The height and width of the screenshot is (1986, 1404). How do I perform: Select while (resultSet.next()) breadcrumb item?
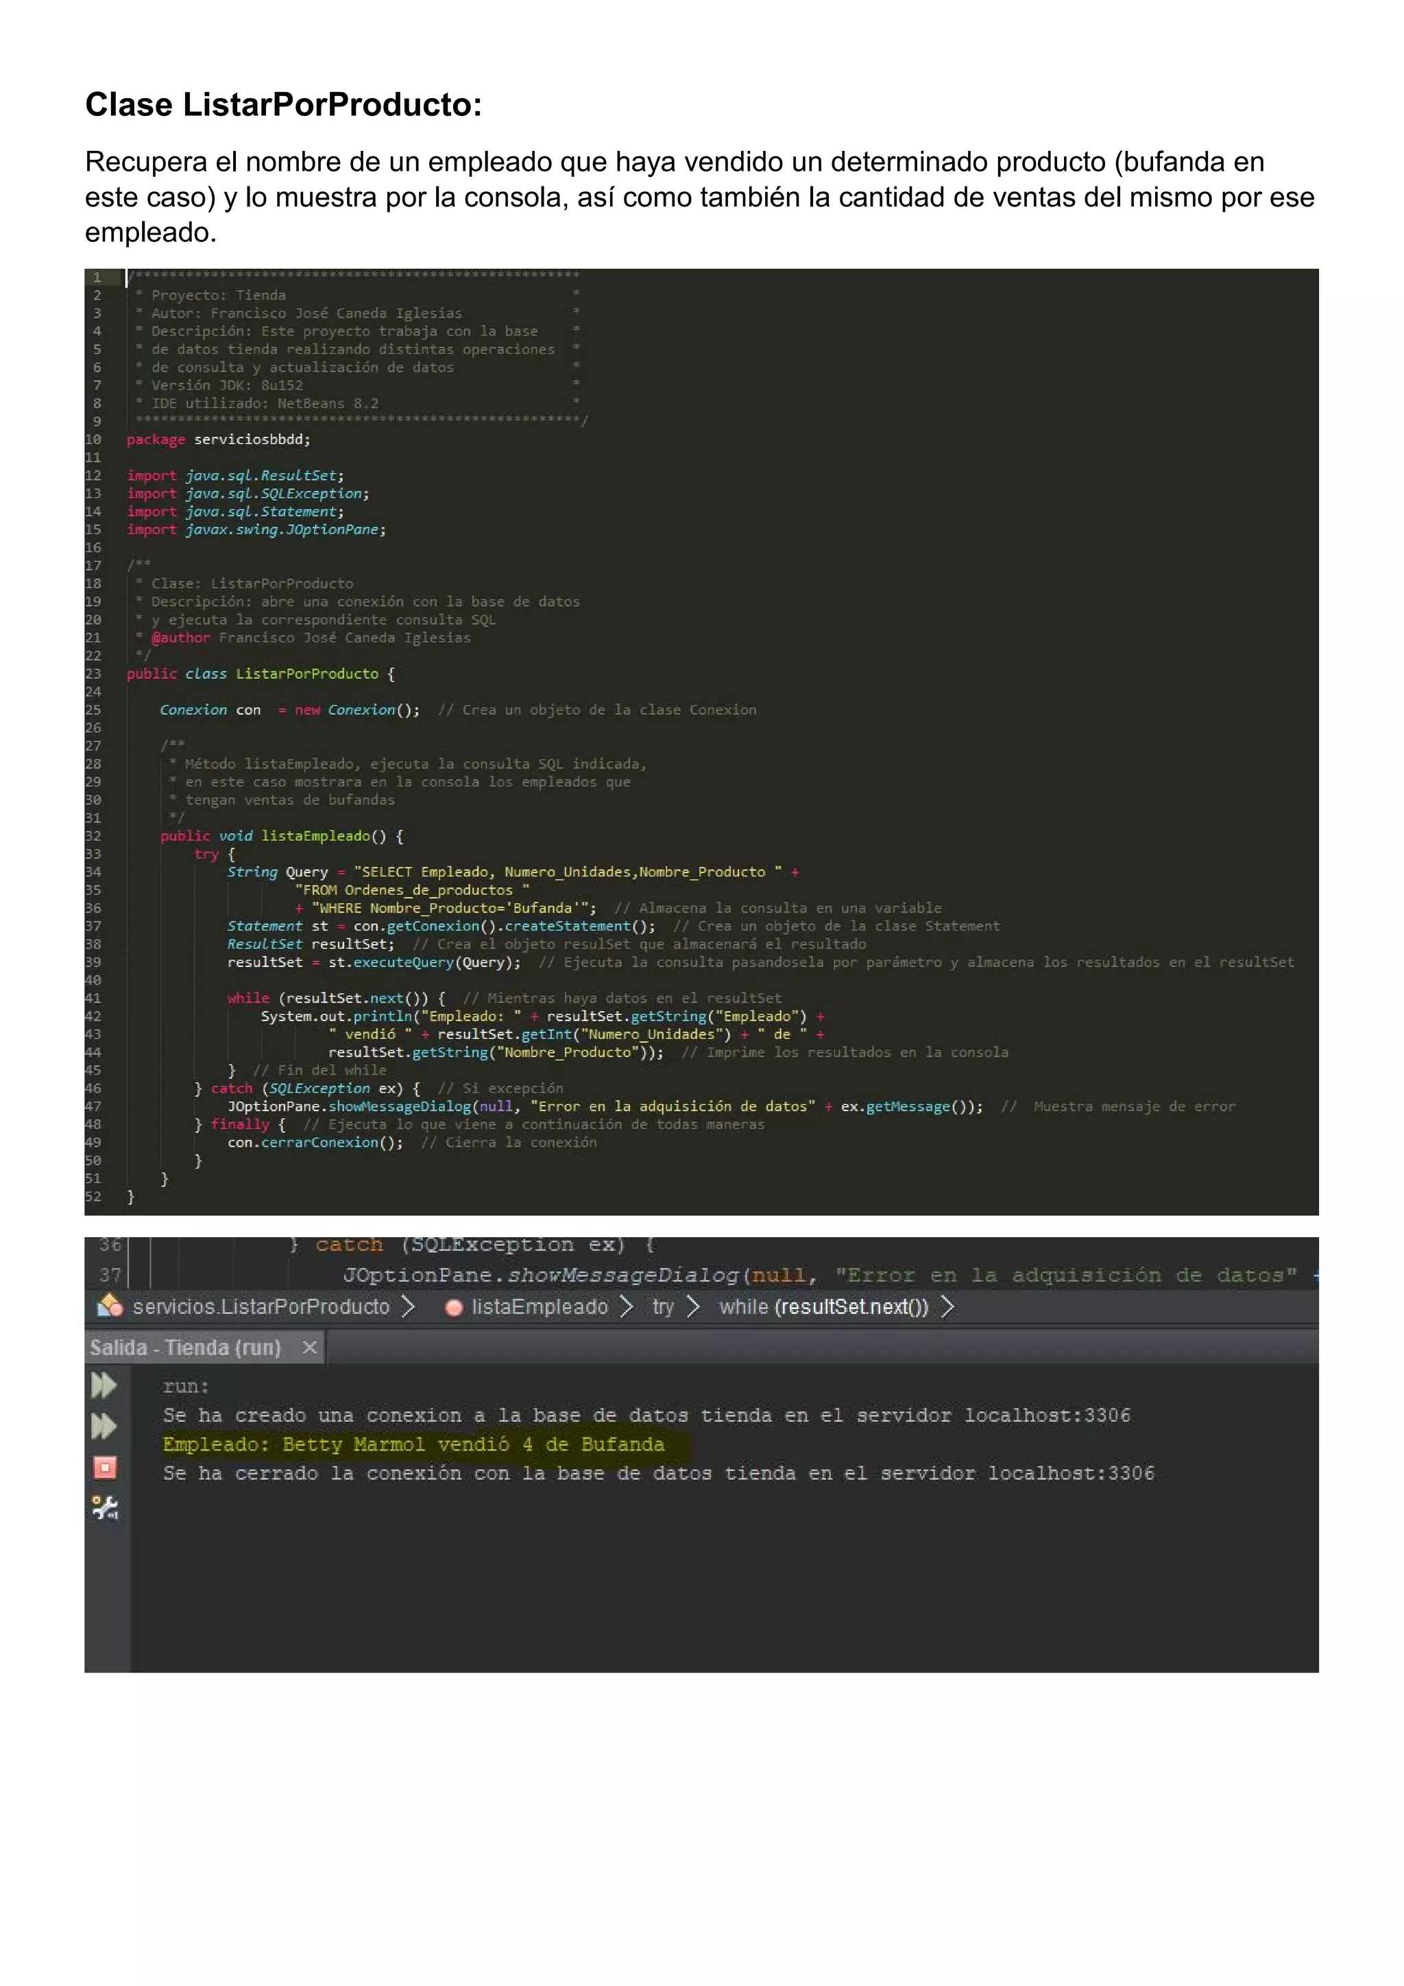(x=823, y=1306)
